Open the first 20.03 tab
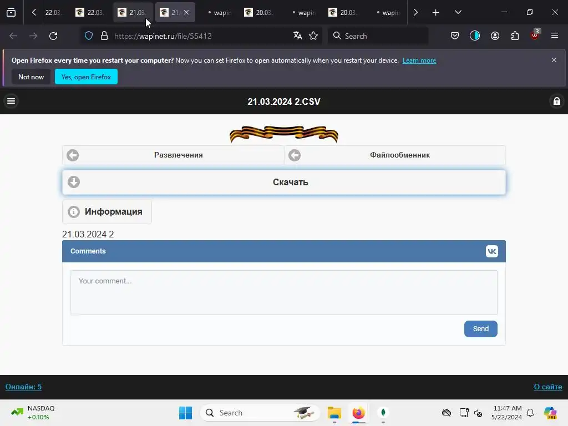 258,12
